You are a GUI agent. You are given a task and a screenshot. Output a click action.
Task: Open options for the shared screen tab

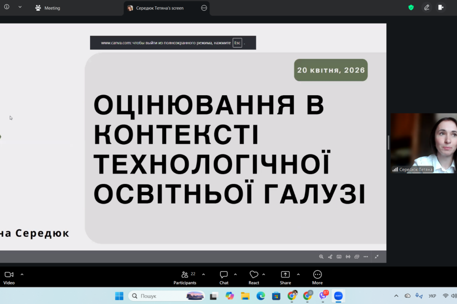pyautogui.click(x=204, y=8)
